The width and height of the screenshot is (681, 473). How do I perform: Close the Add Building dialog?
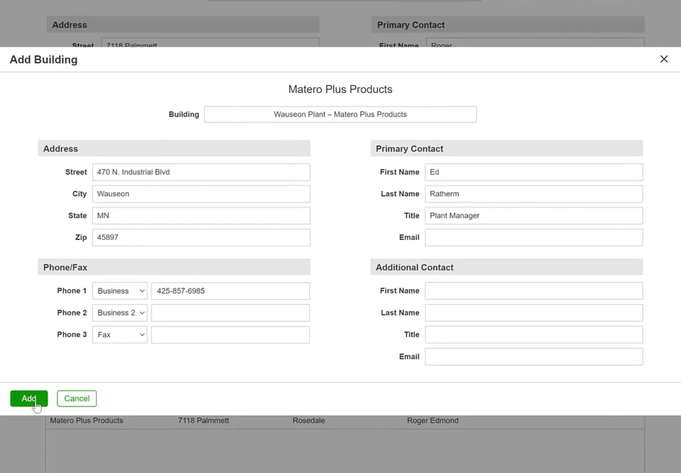click(x=664, y=59)
